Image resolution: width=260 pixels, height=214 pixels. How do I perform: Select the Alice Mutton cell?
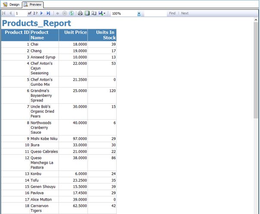(x=44, y=199)
